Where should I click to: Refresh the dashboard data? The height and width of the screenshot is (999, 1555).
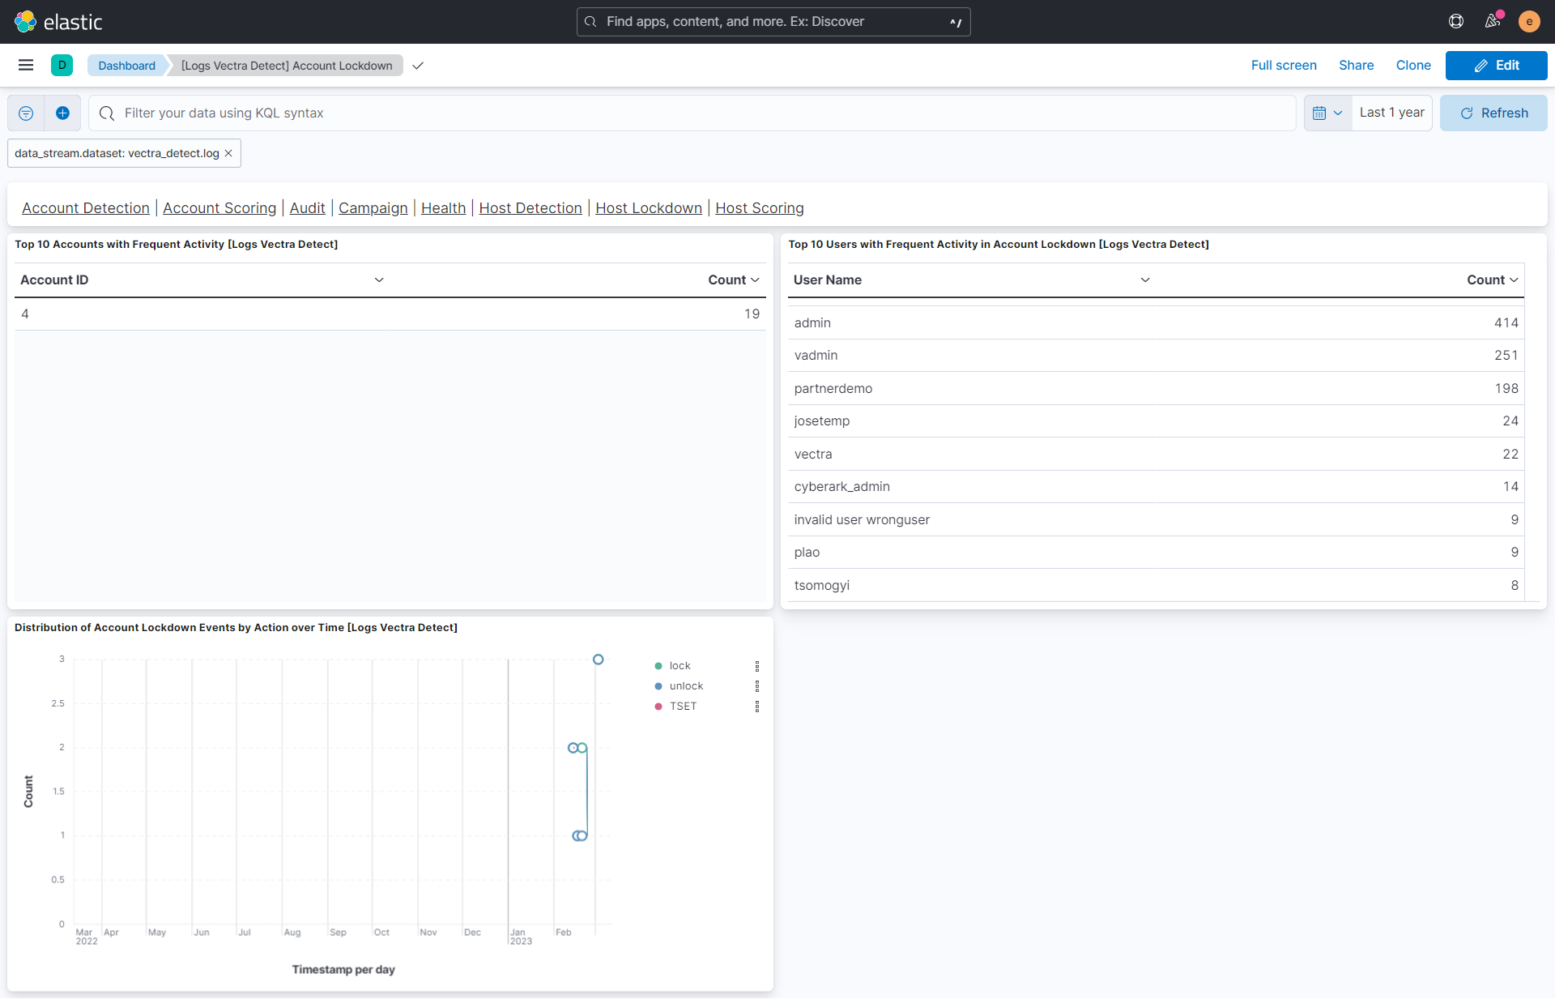(1493, 113)
